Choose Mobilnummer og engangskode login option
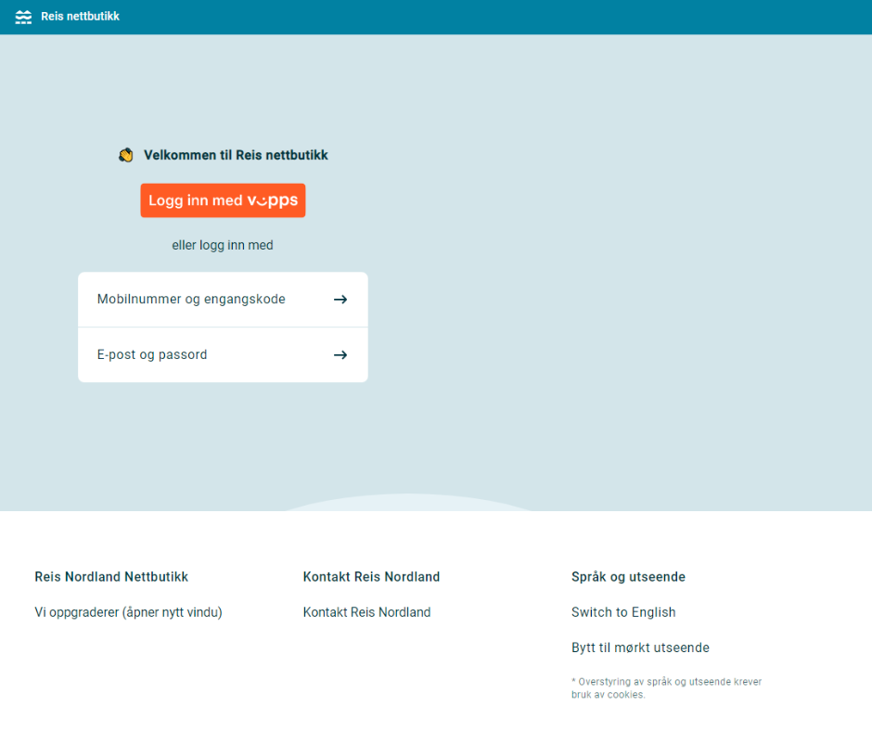 [x=223, y=300]
